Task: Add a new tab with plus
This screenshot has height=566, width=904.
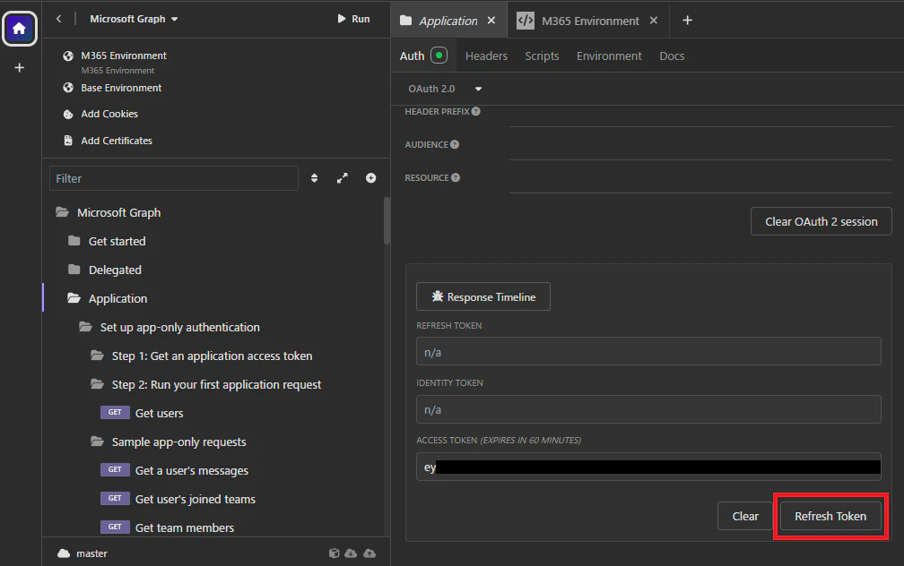Action: pos(687,21)
